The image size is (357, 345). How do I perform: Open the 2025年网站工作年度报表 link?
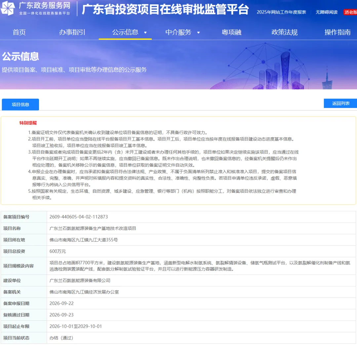point(281,12)
